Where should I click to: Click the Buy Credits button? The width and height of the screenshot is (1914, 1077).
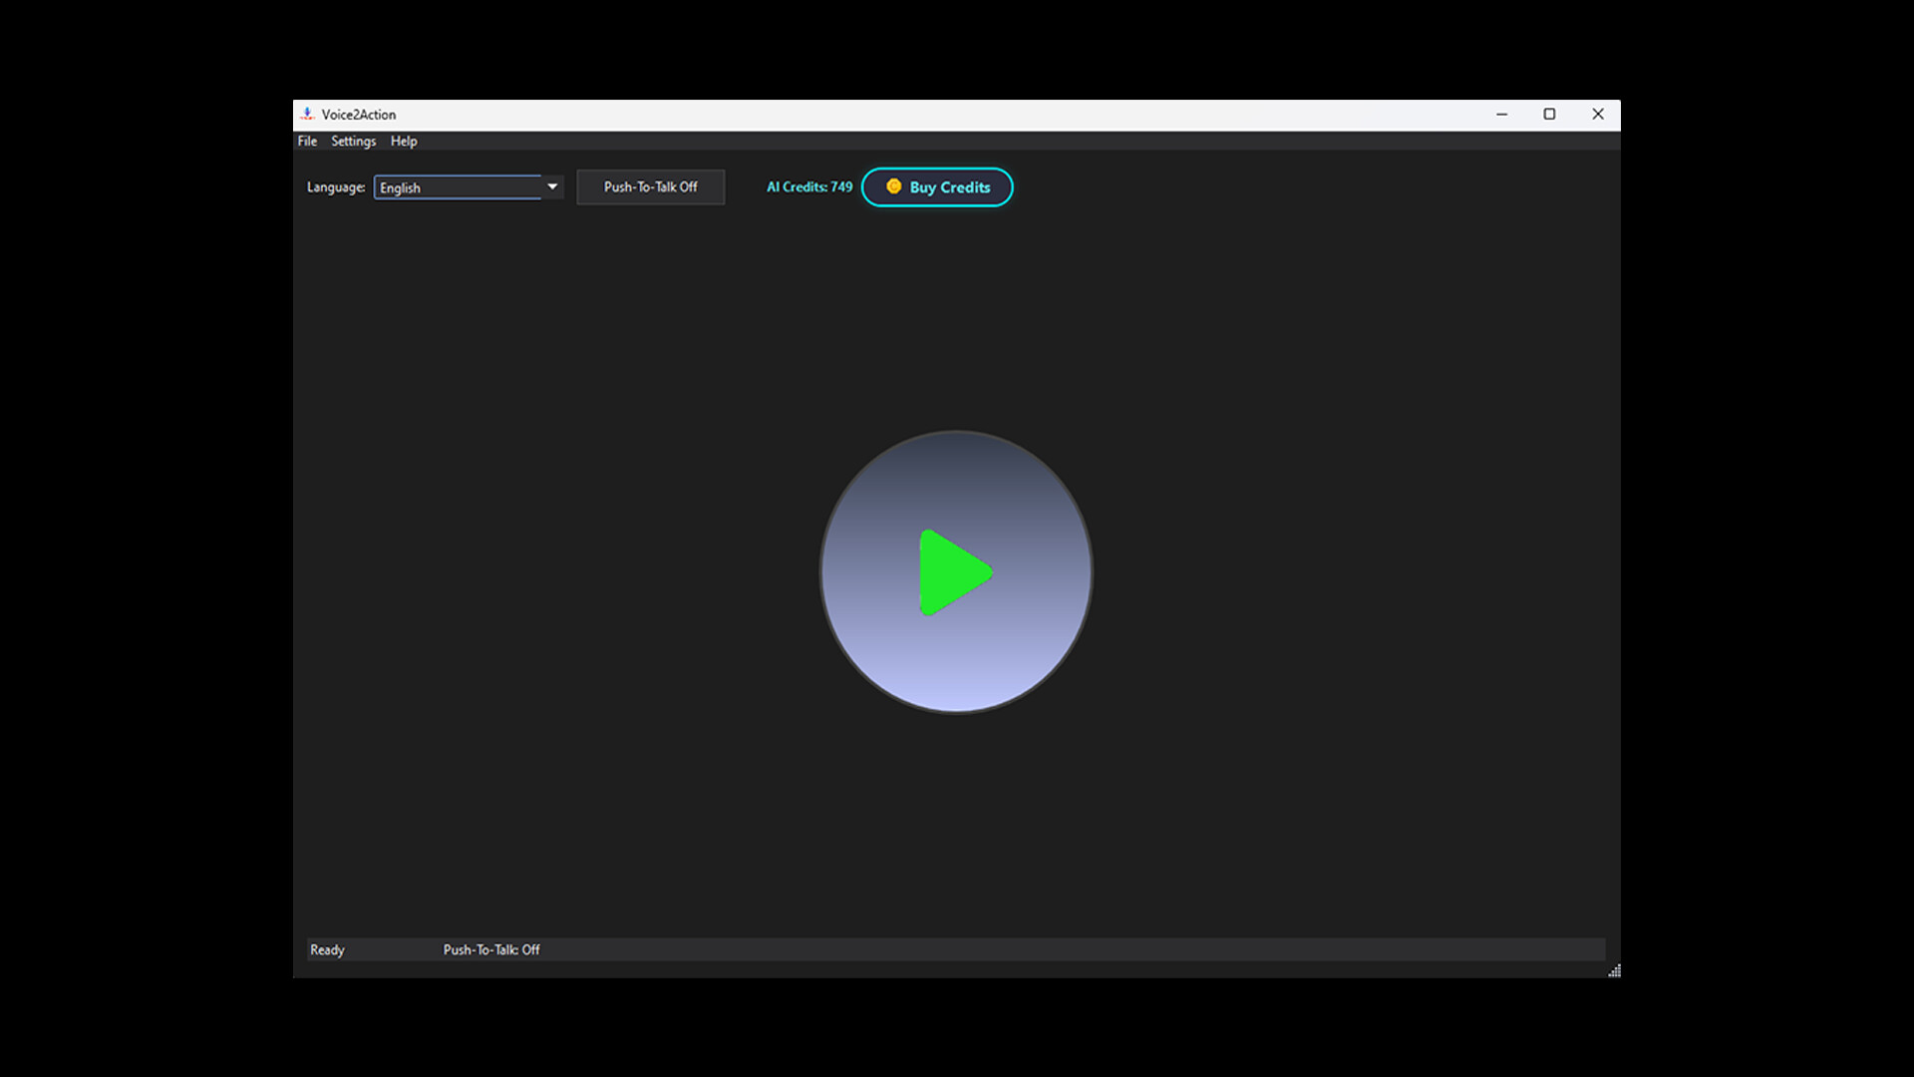(937, 186)
